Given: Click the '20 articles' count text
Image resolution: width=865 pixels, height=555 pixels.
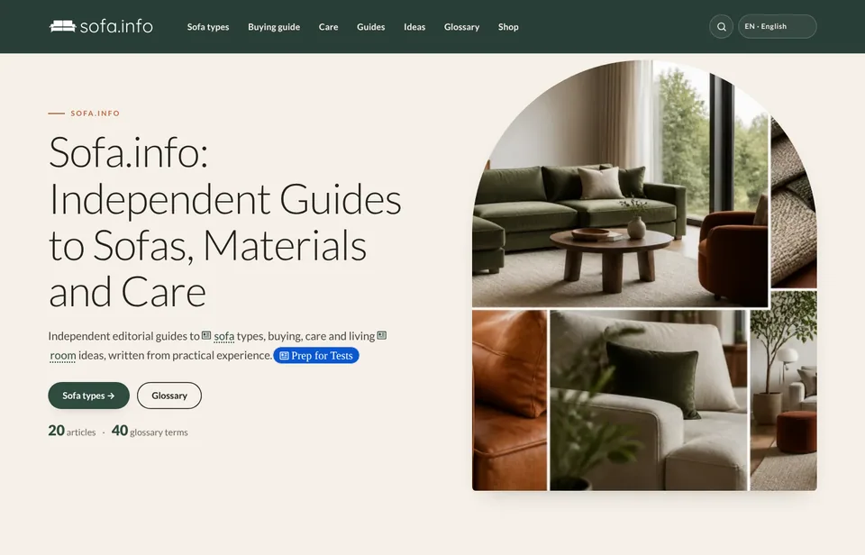Looking at the screenshot, I should coord(72,431).
